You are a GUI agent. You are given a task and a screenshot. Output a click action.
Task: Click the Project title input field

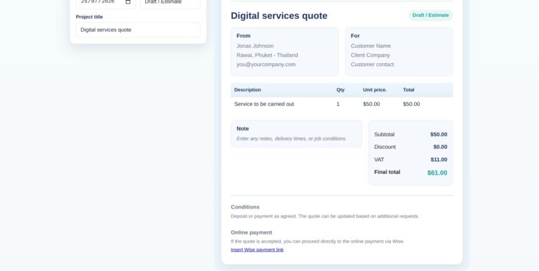138,30
